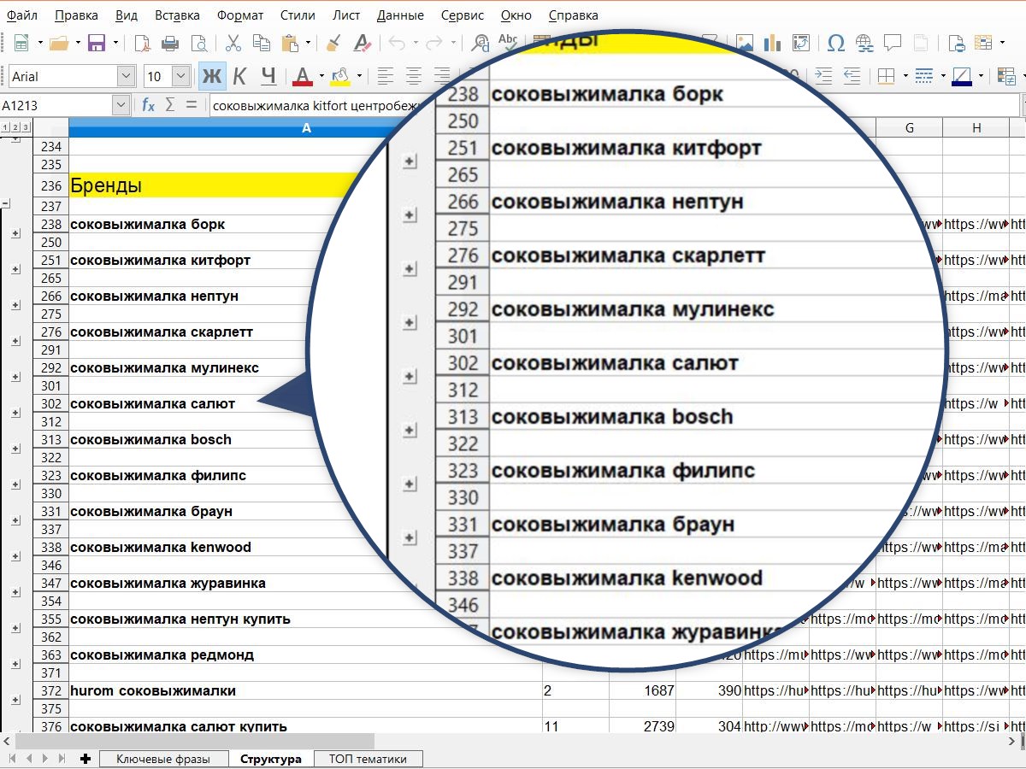Switch to the ТОП тематики sheet tab

tap(368, 759)
